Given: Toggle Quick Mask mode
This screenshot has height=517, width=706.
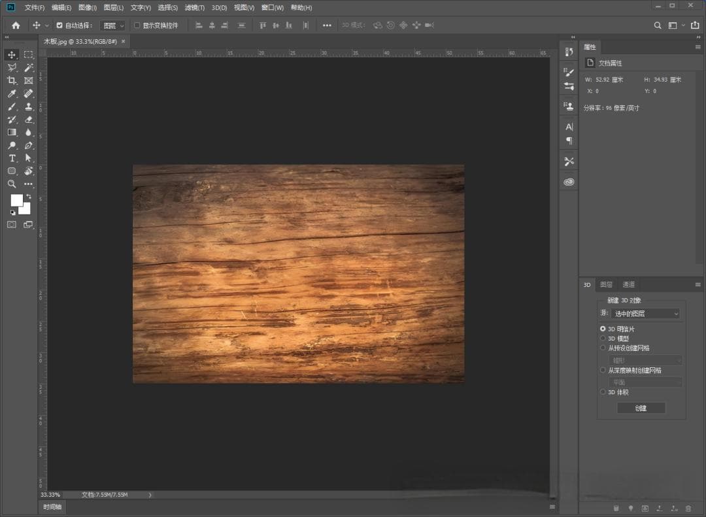Looking at the screenshot, I should pyautogui.click(x=12, y=224).
